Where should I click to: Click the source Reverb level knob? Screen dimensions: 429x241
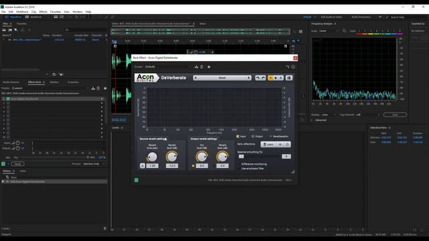[172, 157]
